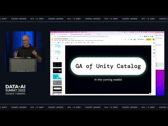
Task: Open the last edit history link
Action: (94, 40)
